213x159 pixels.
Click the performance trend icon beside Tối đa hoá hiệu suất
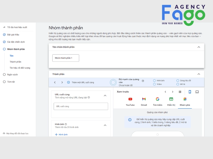tap(4, 27)
